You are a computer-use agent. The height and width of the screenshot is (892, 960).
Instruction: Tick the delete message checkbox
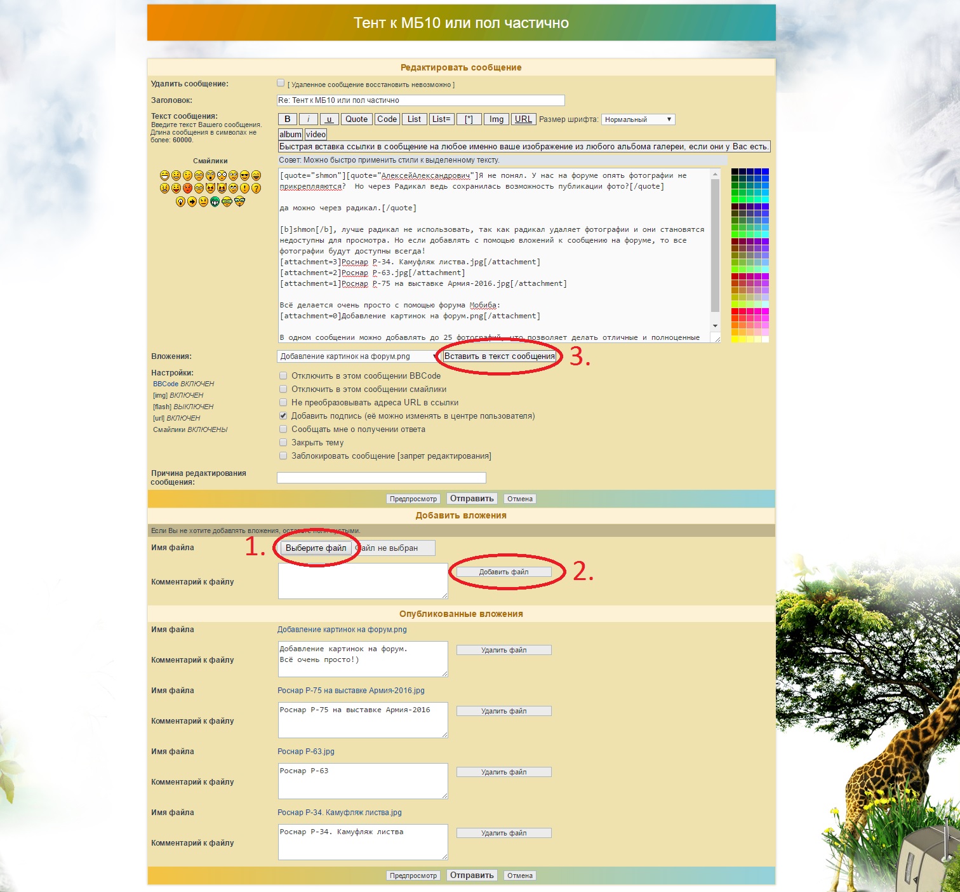(x=281, y=83)
